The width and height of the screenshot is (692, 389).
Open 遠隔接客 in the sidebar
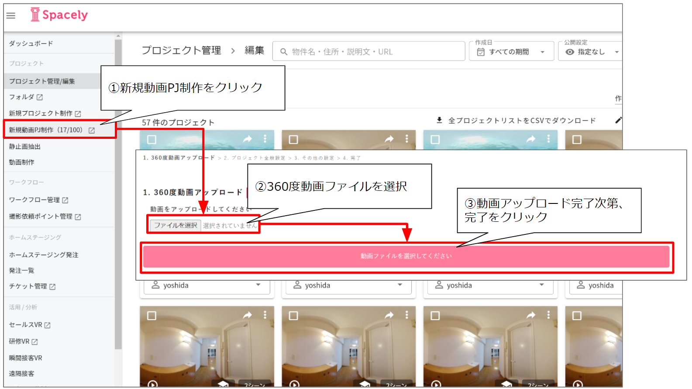pyautogui.click(x=21, y=374)
